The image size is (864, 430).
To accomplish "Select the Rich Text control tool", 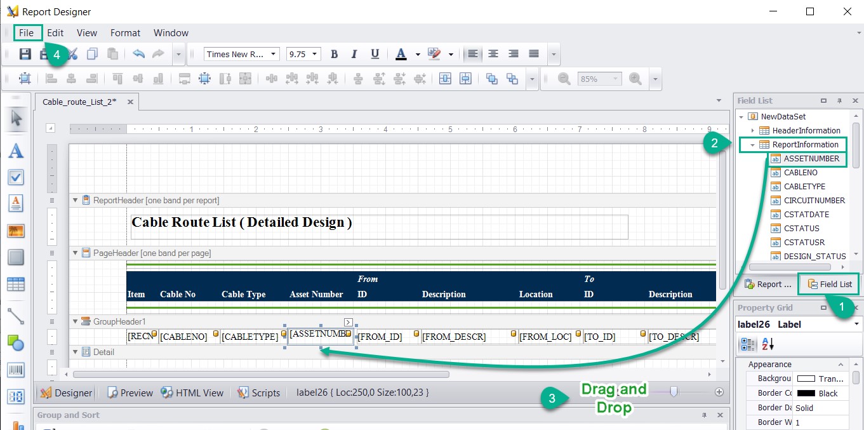I will (16, 203).
